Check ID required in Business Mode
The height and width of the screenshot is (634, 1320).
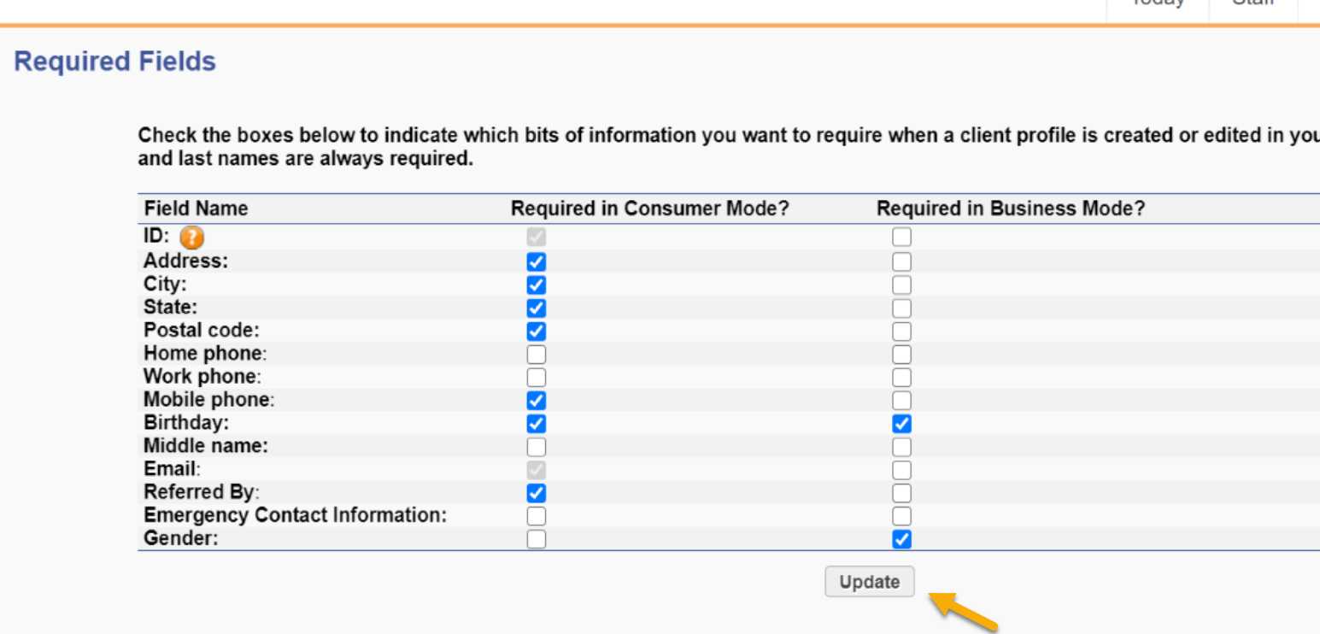coord(901,237)
